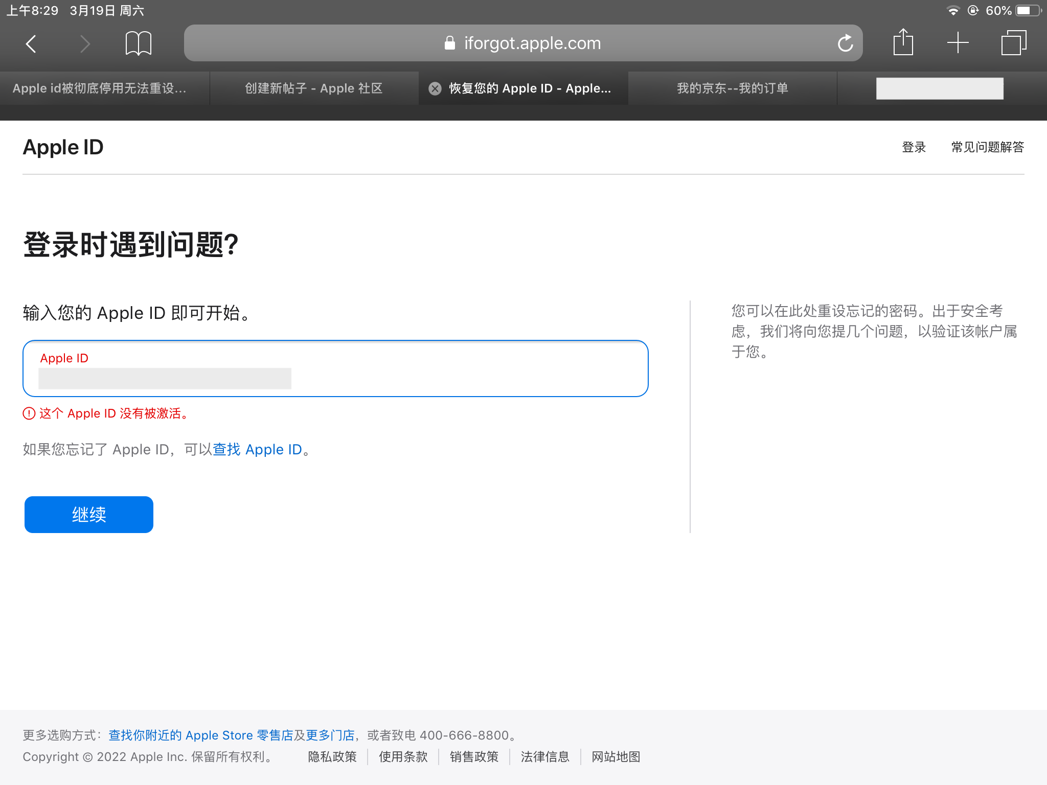Switch to Apple id被彻底停用 tab
The width and height of the screenshot is (1047, 785).
tap(100, 88)
